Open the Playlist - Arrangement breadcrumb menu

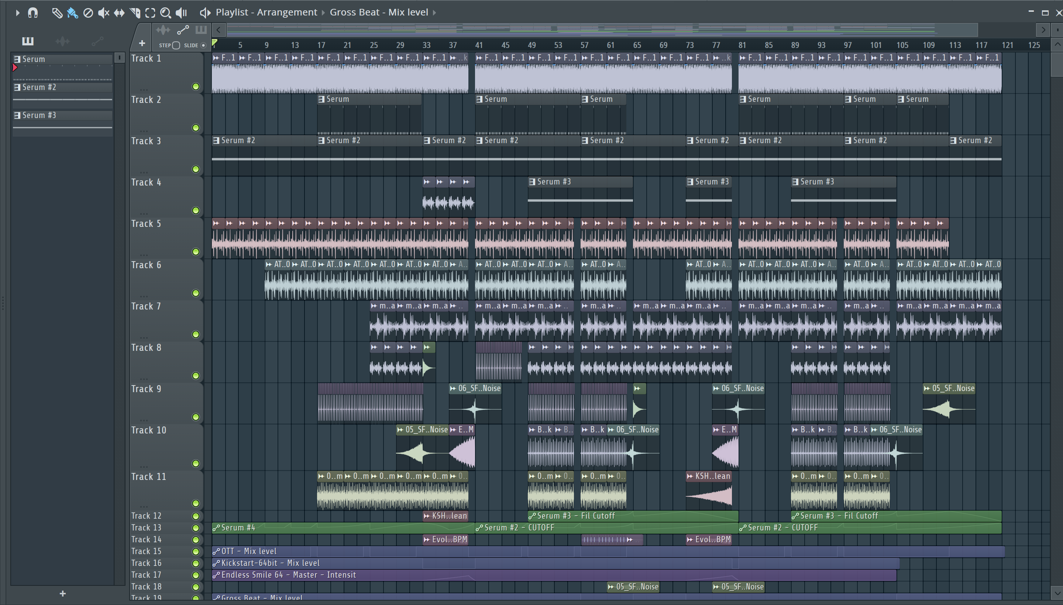[266, 13]
